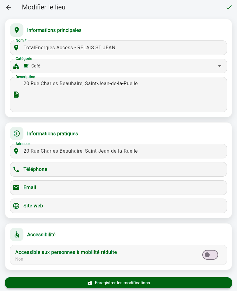Click the globe icon in Site web field
237x291 pixels.
click(16, 206)
